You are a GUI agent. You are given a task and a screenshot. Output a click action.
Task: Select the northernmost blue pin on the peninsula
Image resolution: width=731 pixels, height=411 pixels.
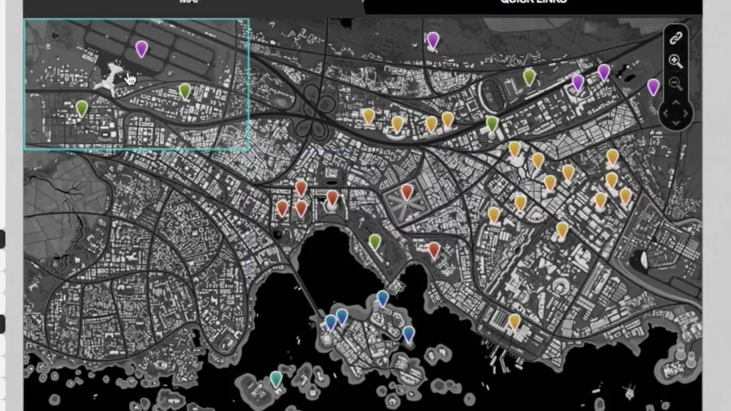point(383,298)
